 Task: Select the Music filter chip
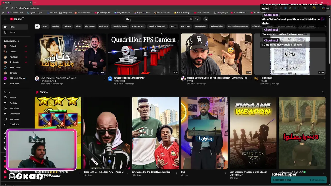click(45, 26)
